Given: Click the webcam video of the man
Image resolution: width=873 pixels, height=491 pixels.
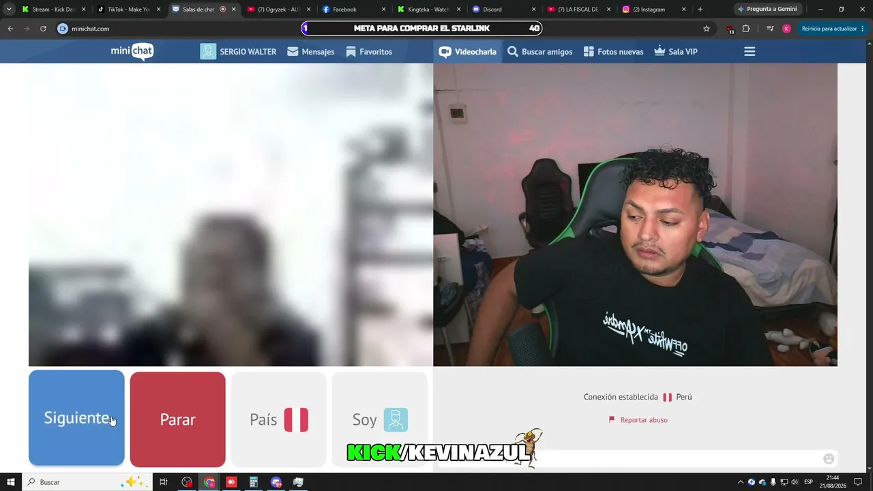Looking at the screenshot, I should [x=635, y=215].
